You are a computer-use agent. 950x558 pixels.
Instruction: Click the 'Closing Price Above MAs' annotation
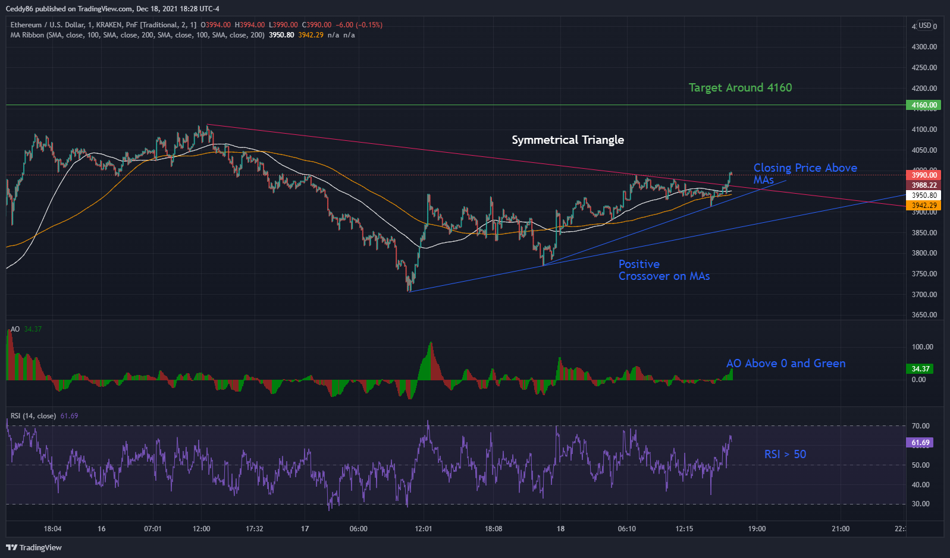click(x=805, y=174)
